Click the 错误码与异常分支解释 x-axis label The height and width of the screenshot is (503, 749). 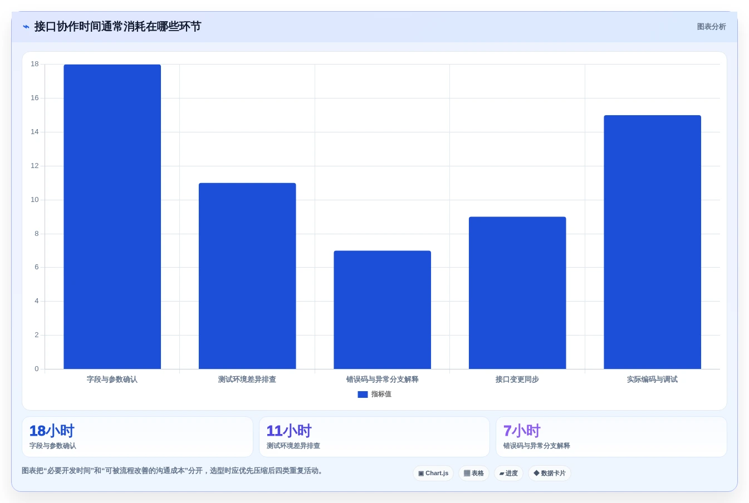pos(383,379)
